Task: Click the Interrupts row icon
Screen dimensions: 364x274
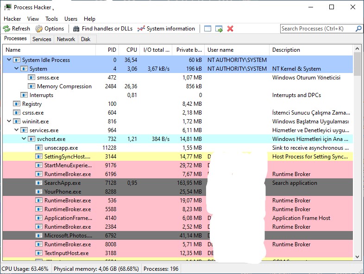Action: coord(24,95)
